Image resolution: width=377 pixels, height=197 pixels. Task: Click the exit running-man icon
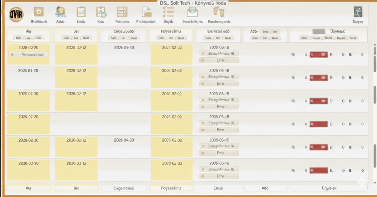(358, 12)
